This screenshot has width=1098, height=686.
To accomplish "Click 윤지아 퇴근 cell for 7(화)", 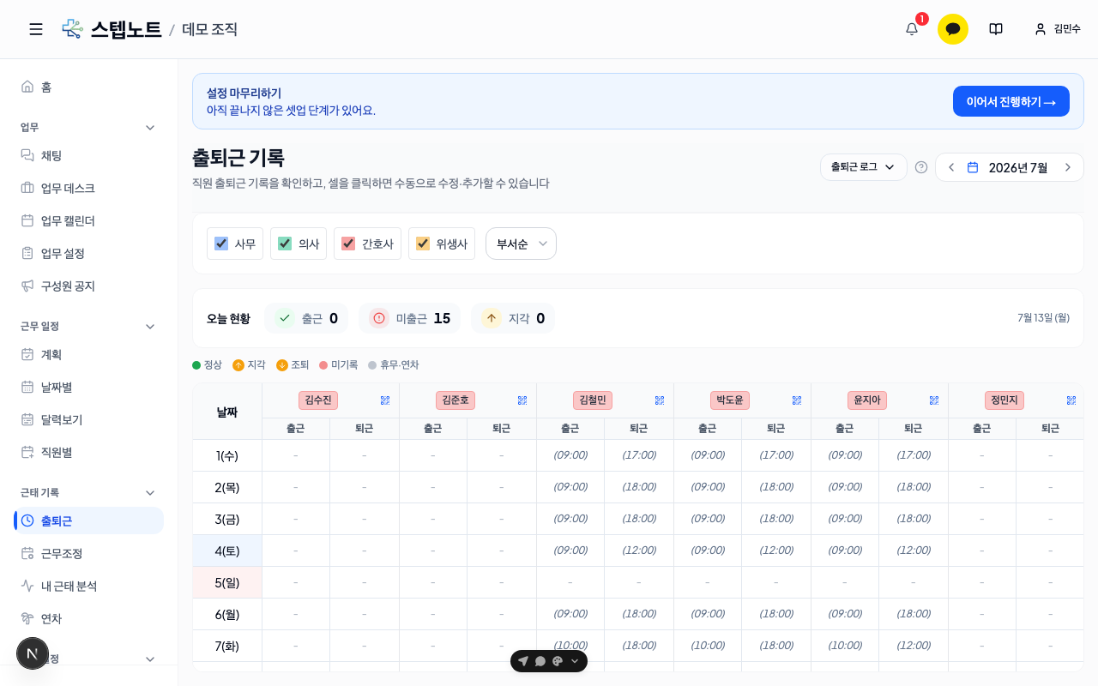I will pos(914,646).
